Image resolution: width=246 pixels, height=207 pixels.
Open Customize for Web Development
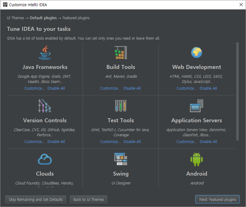pyautogui.click(x=187, y=88)
